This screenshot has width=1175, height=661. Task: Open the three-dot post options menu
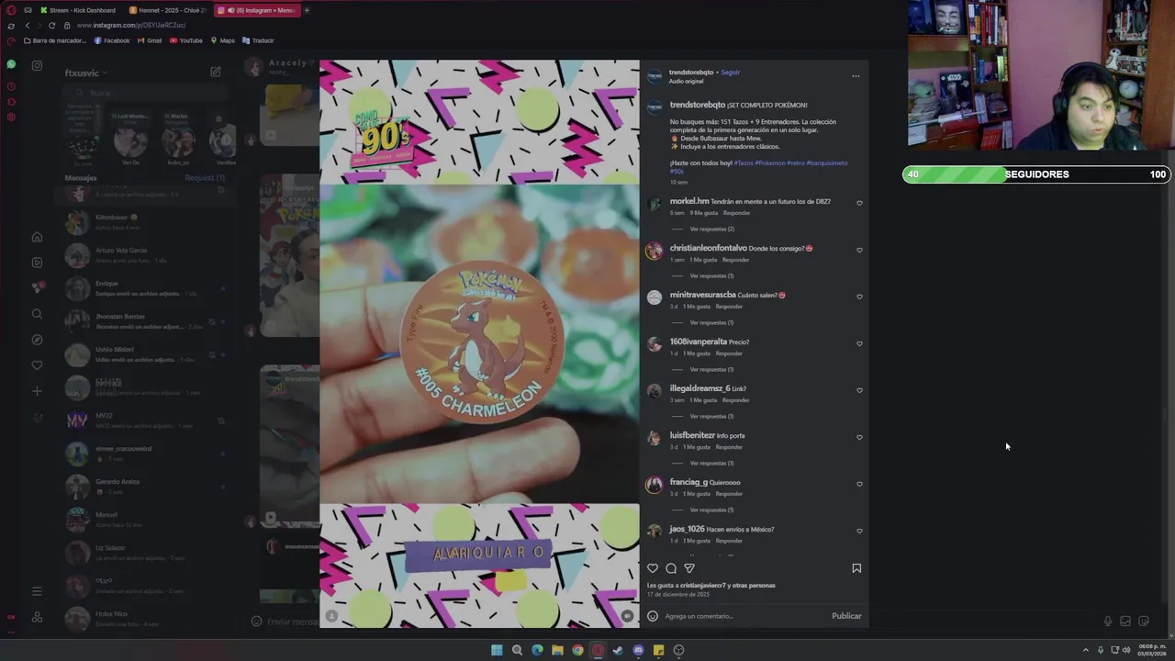[856, 76]
